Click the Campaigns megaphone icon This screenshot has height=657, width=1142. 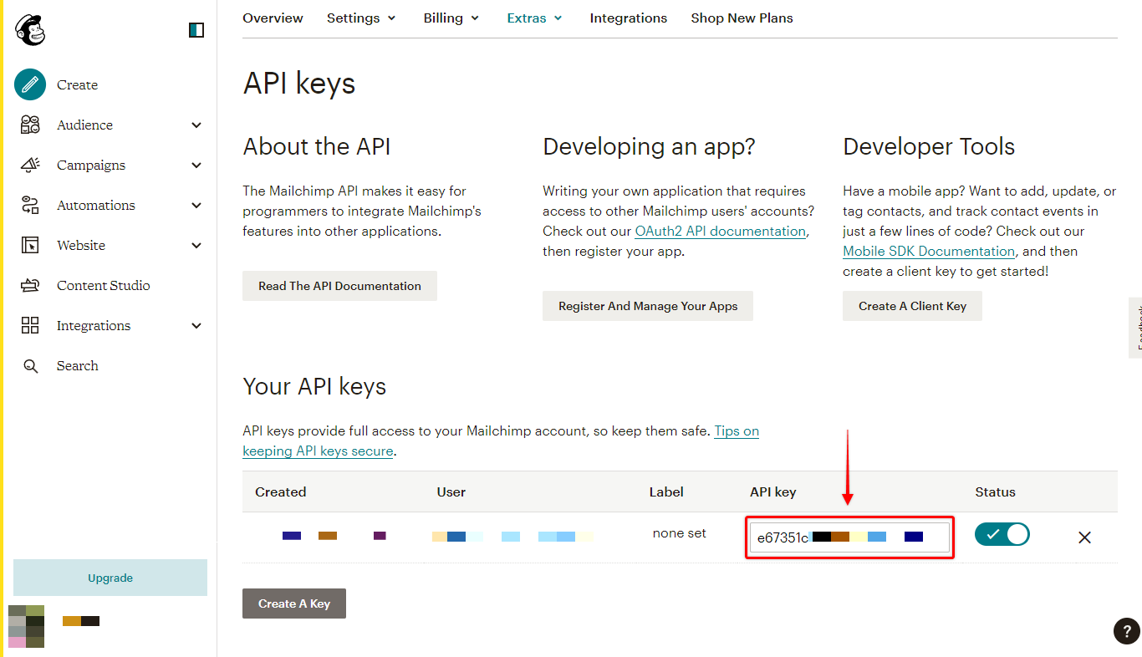pyautogui.click(x=30, y=165)
